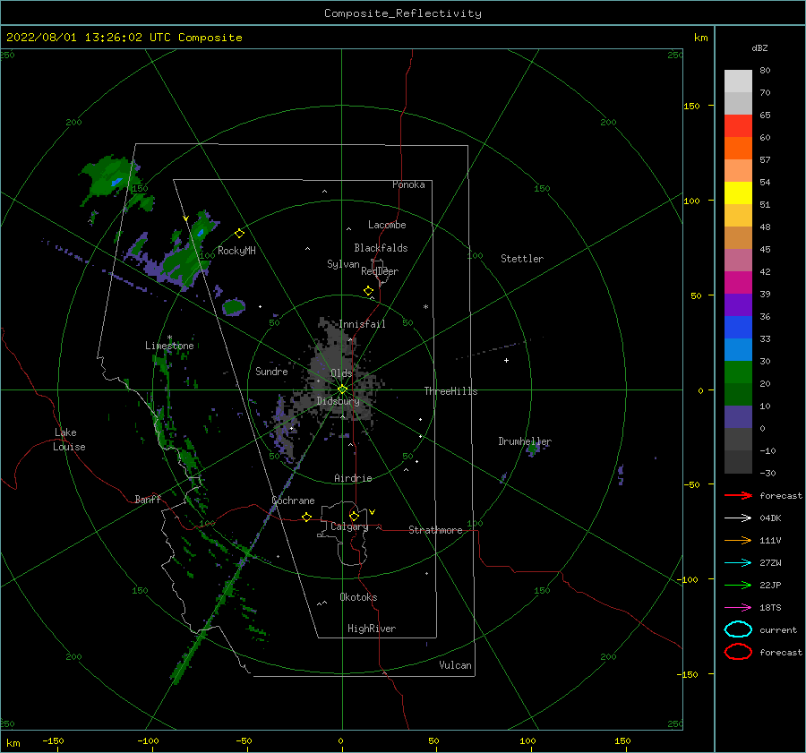Click the Lake Louise label
806x753 pixels.
[x=69, y=440]
